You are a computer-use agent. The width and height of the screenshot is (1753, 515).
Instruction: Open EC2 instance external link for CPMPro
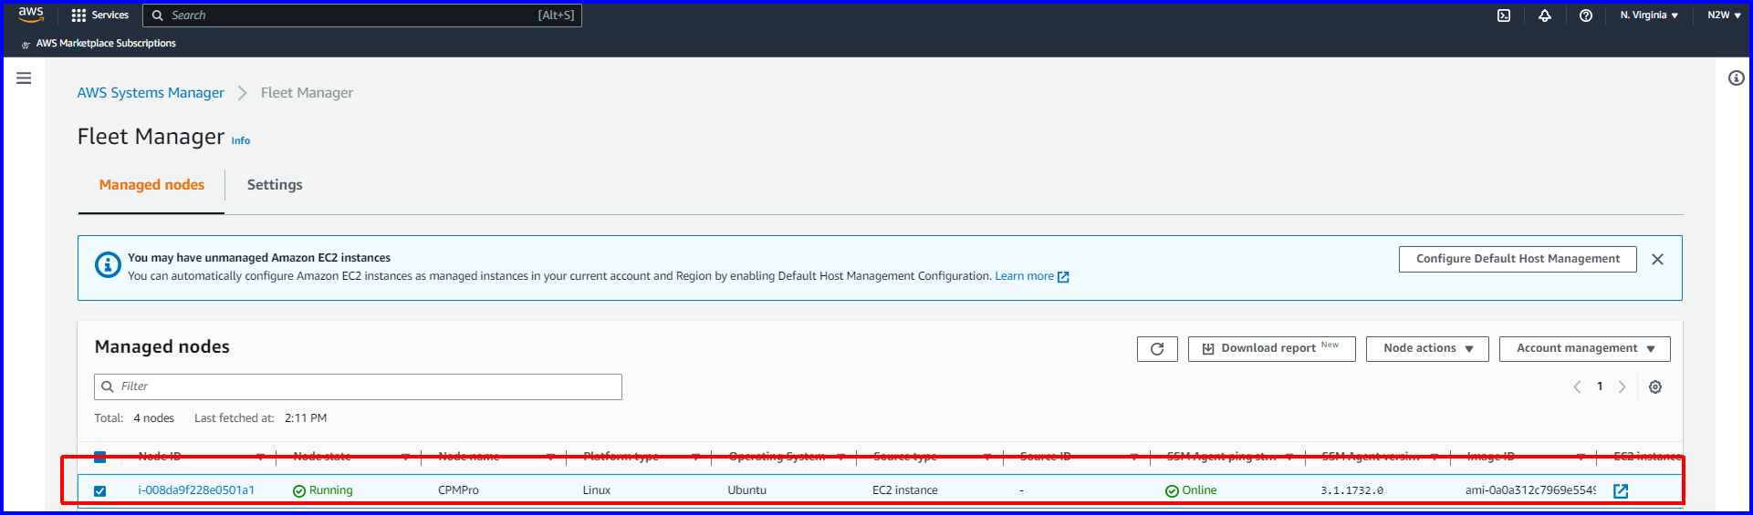(1621, 491)
